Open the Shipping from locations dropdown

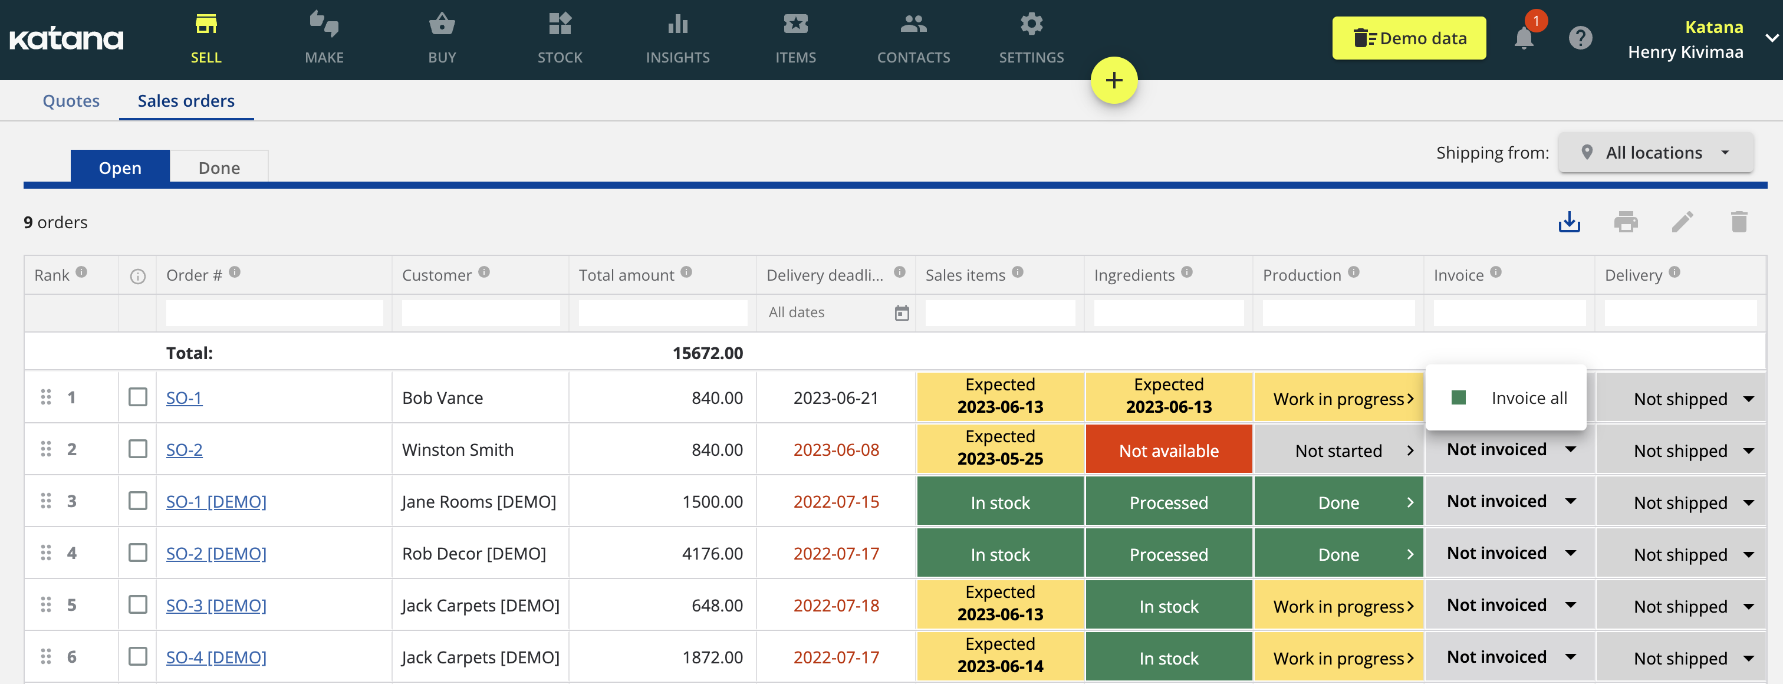point(1656,152)
